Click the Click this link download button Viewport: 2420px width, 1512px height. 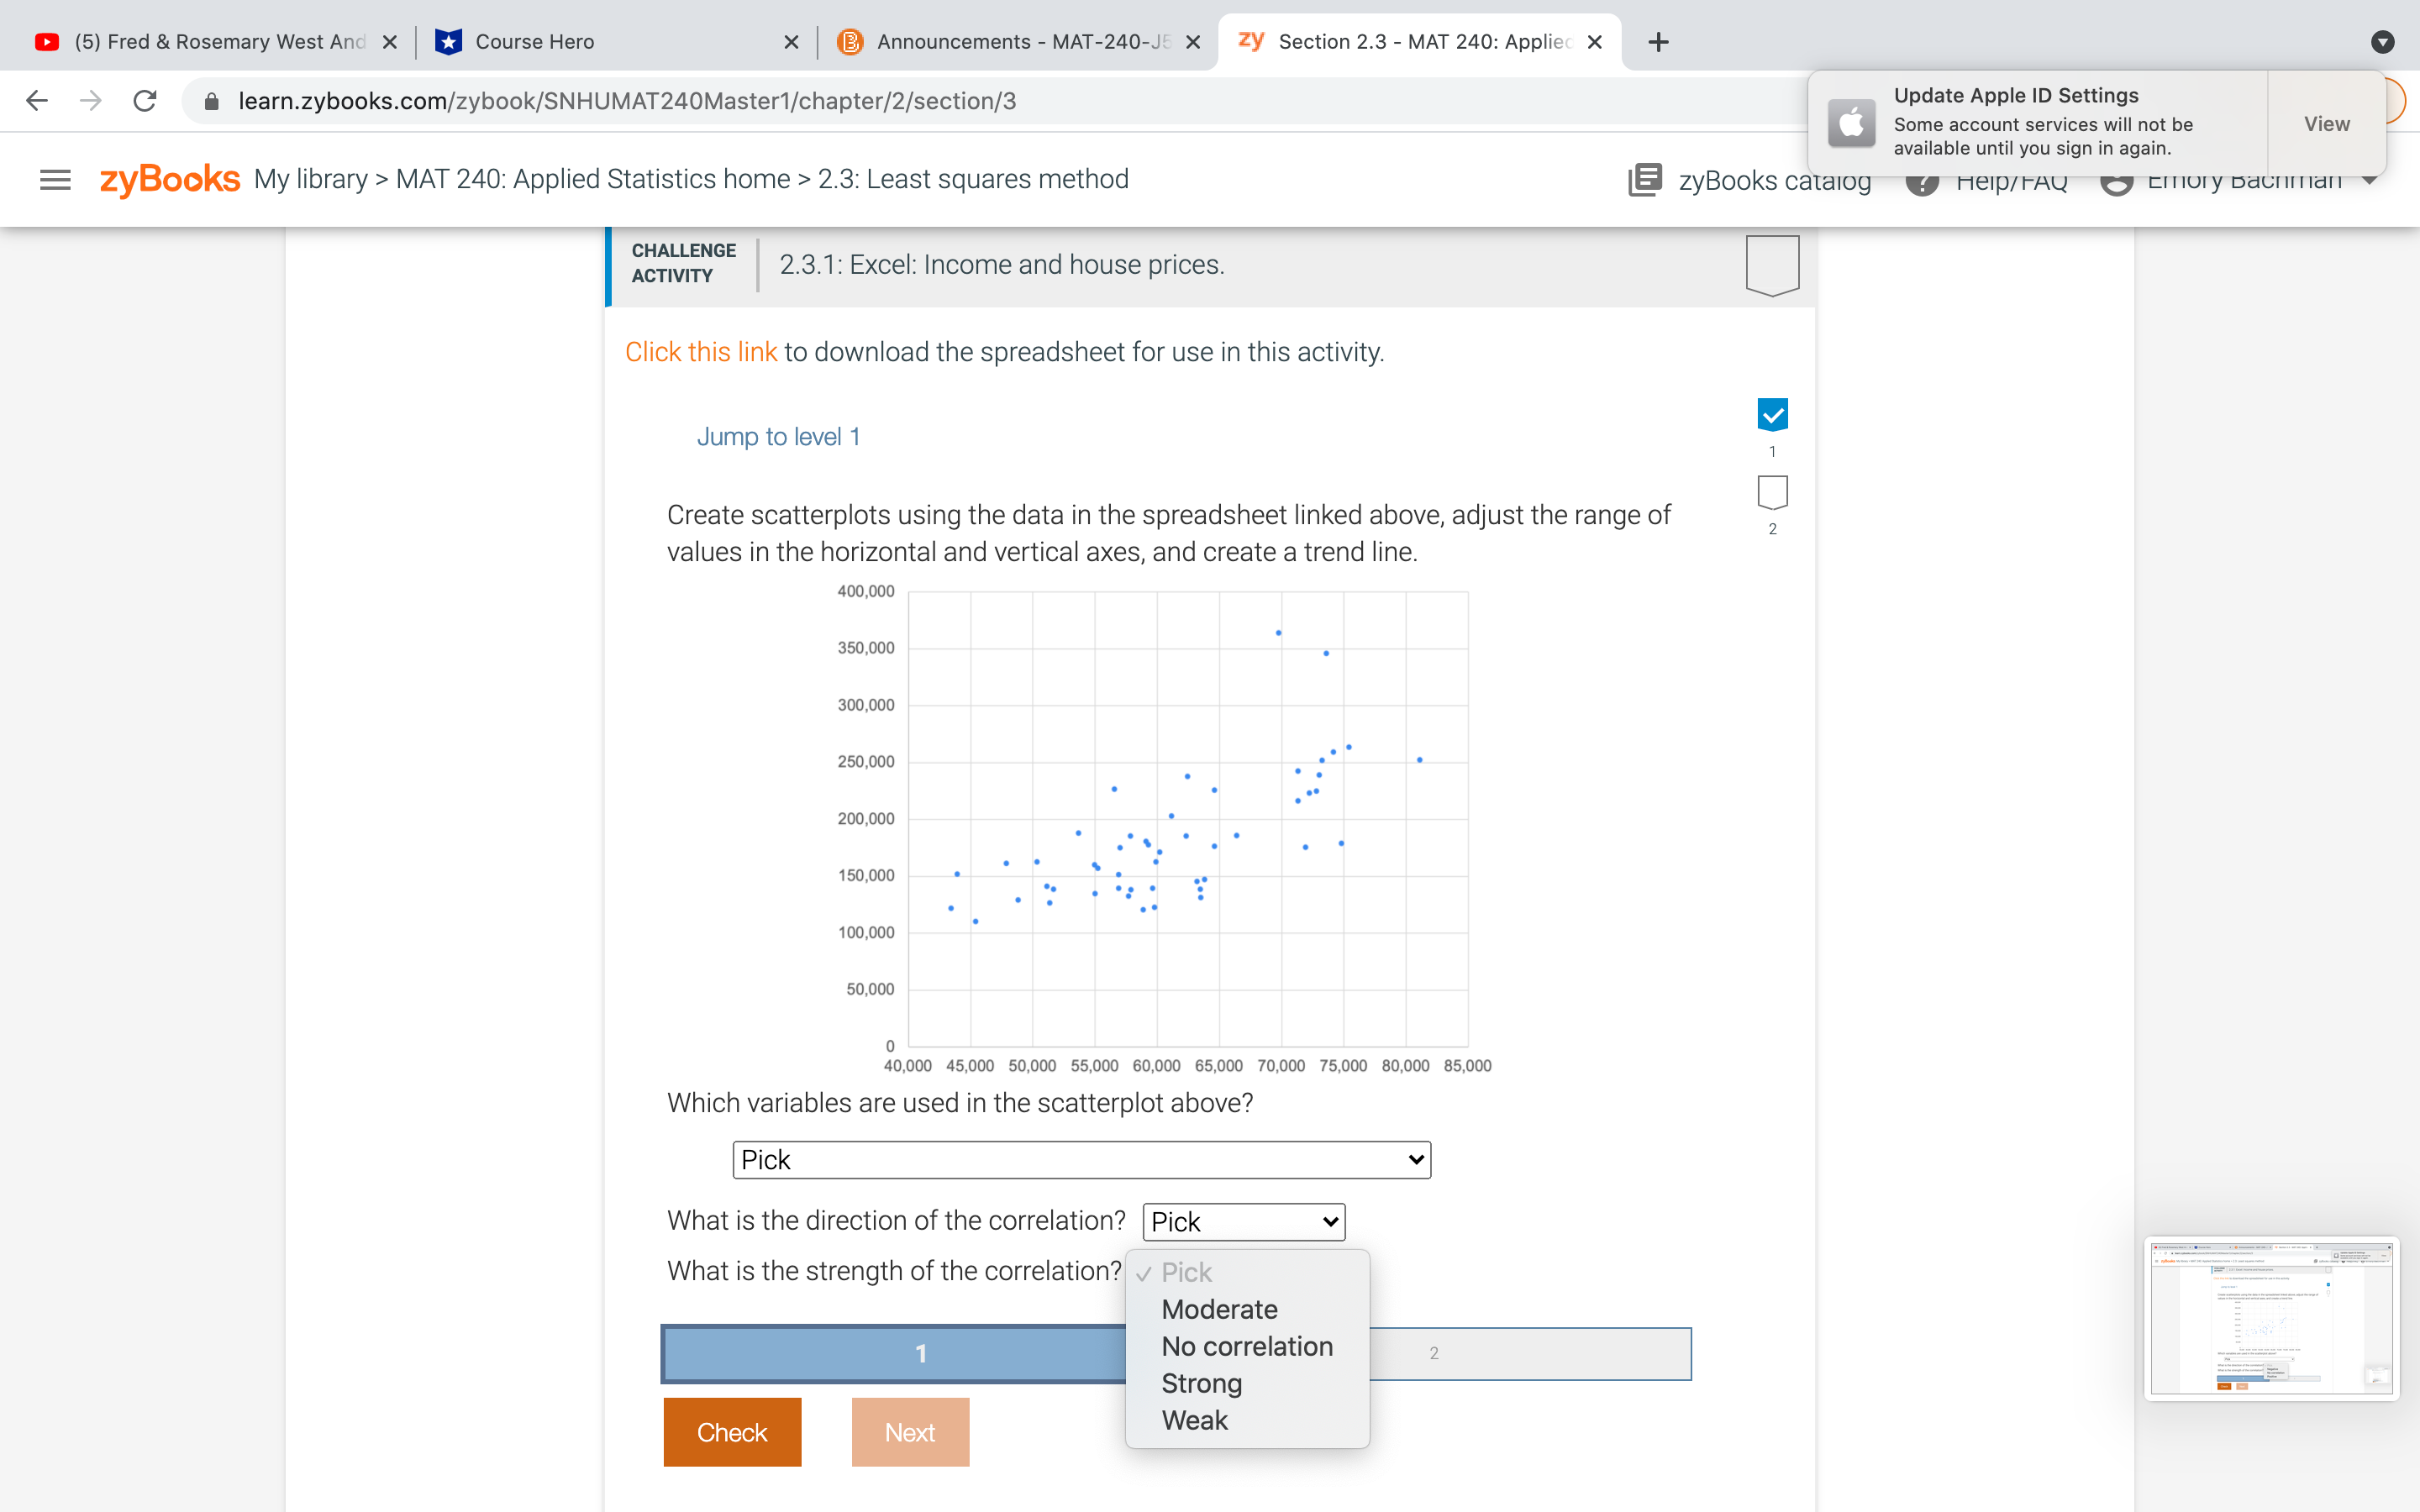tap(701, 350)
